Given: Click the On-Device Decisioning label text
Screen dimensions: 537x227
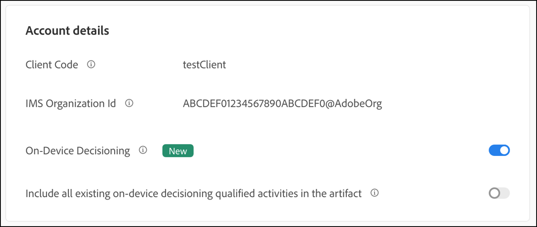Looking at the screenshot, I should [78, 151].
